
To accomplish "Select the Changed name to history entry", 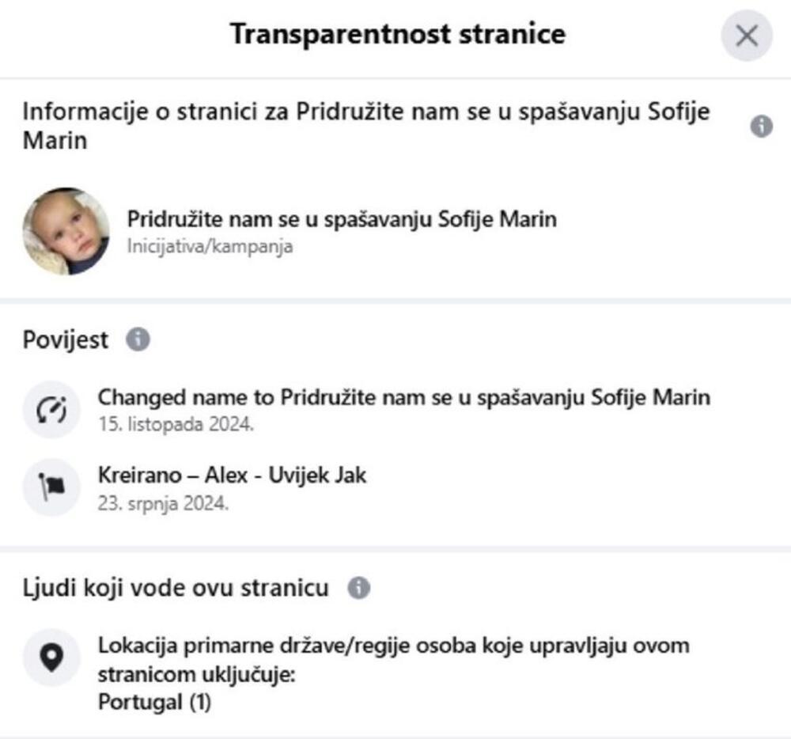I will click(x=403, y=396).
